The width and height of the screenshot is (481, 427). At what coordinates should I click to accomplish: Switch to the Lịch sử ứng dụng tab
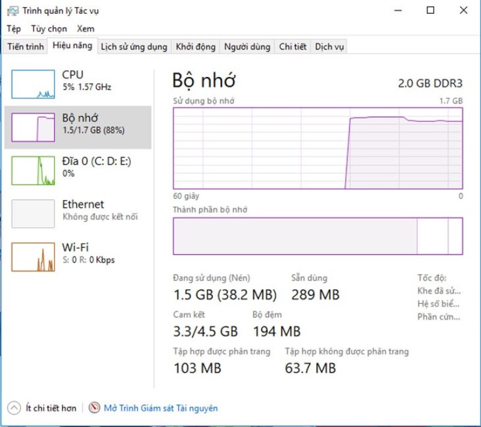(133, 47)
